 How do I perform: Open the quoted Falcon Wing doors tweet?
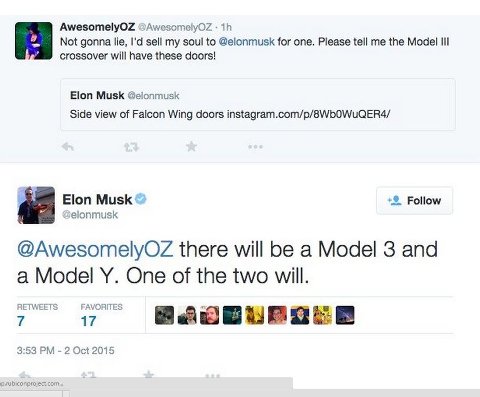(258, 105)
